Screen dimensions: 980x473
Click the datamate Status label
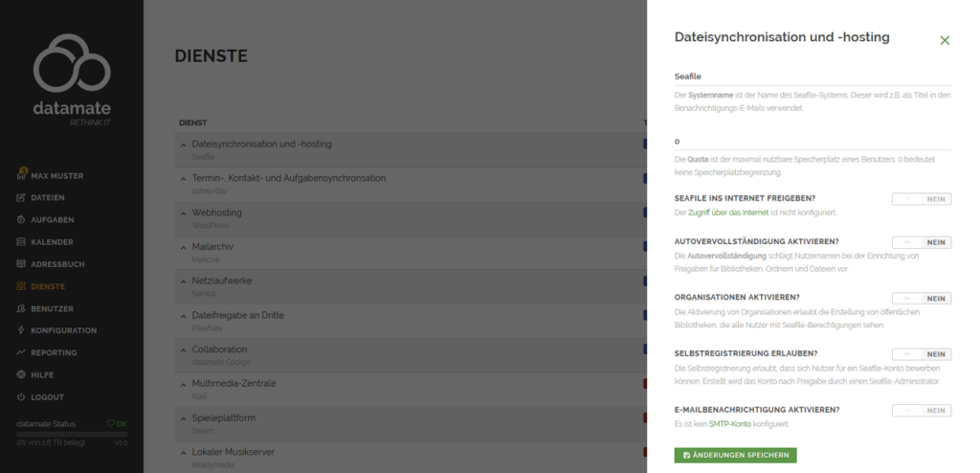click(46, 424)
